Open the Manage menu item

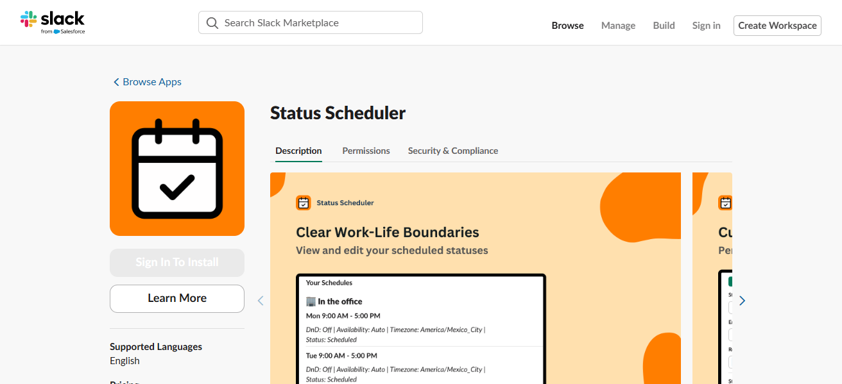coord(618,26)
